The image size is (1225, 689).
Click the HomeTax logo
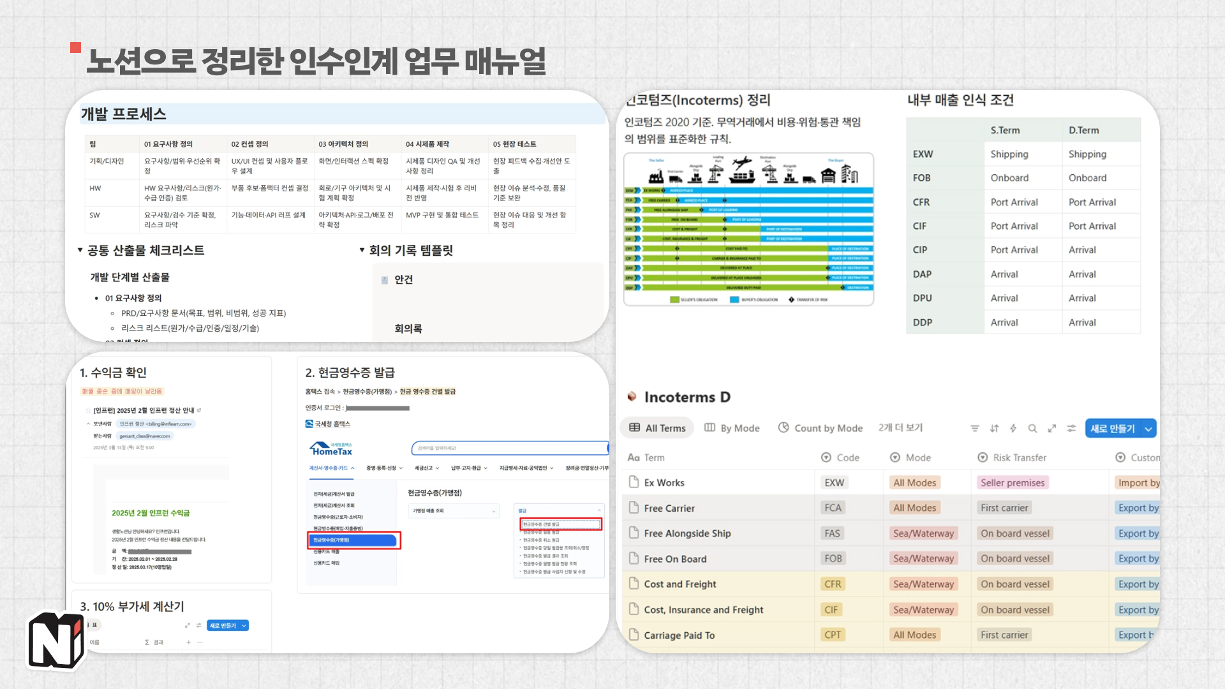(331, 449)
